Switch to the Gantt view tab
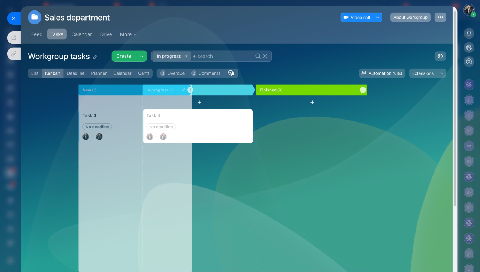The image size is (480, 272). 144,73
